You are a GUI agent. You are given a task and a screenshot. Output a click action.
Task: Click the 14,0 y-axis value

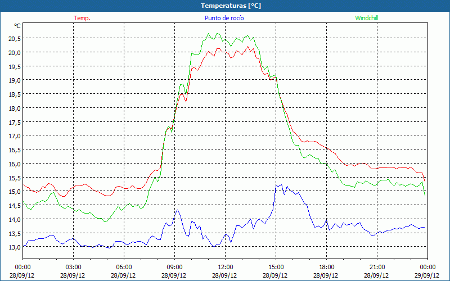point(15,220)
